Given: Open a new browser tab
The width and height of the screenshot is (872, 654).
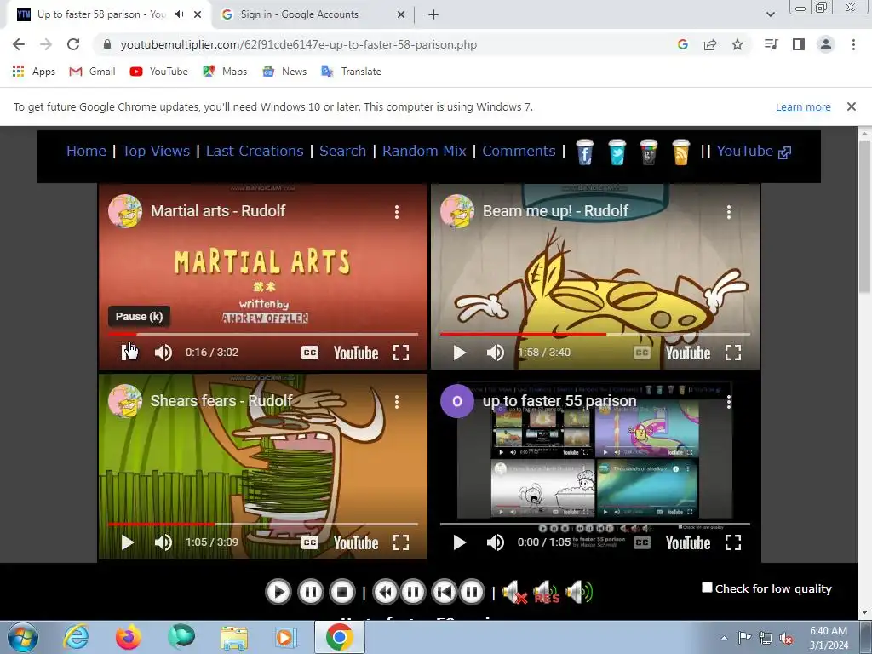Looking at the screenshot, I should pyautogui.click(x=433, y=14).
